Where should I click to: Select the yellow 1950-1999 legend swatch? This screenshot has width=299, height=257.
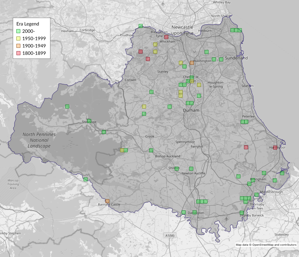pos(19,38)
